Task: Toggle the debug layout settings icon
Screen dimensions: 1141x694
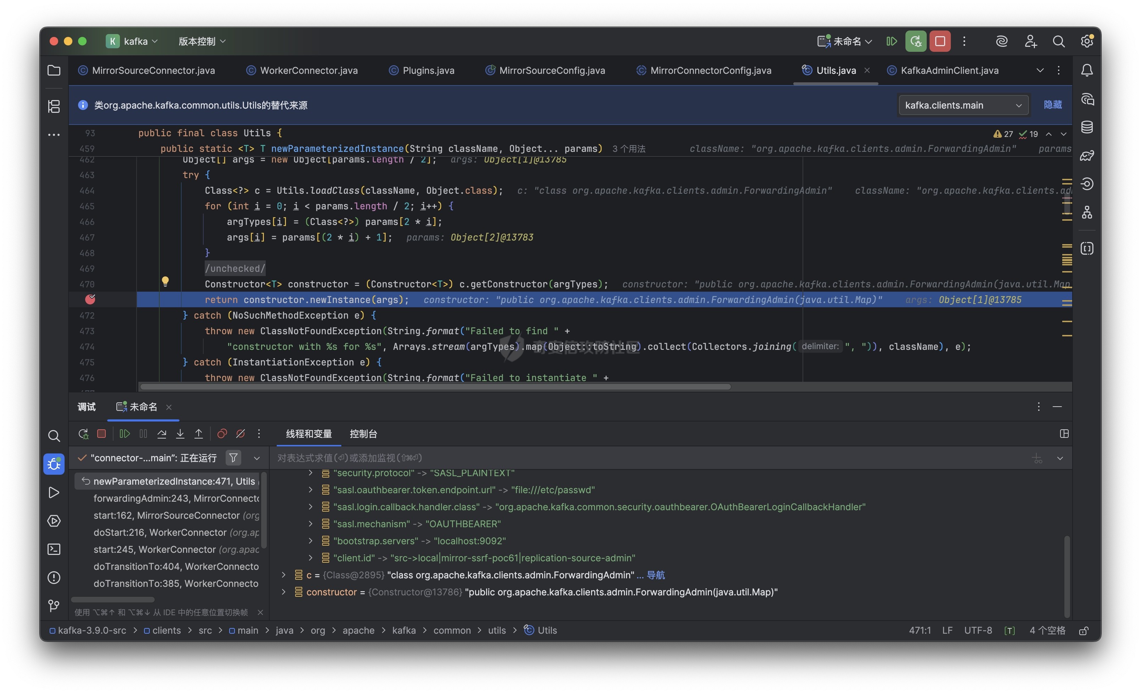Action: (x=1064, y=434)
